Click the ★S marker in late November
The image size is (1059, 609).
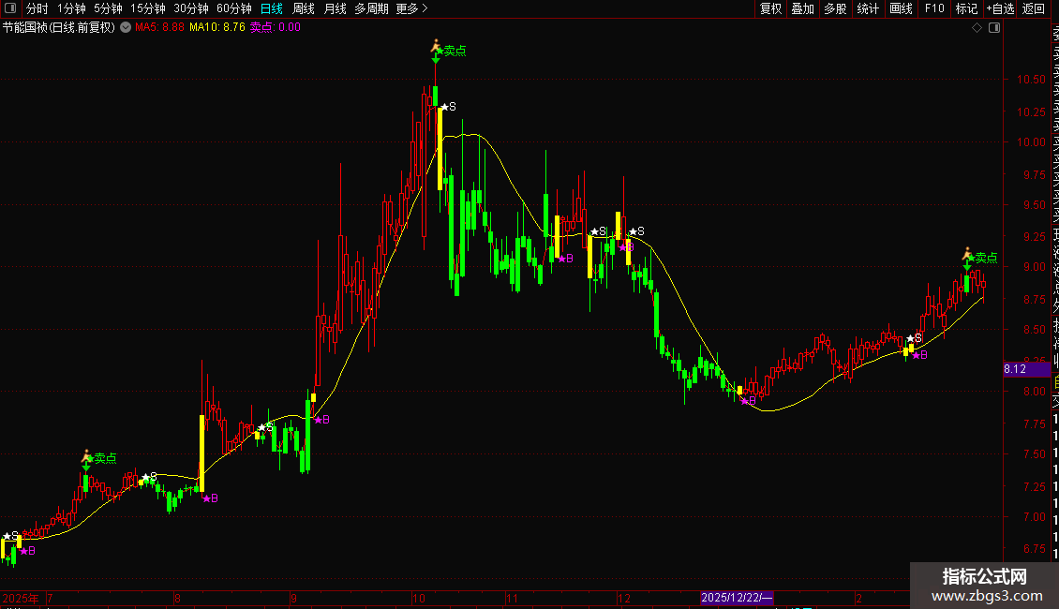[598, 231]
